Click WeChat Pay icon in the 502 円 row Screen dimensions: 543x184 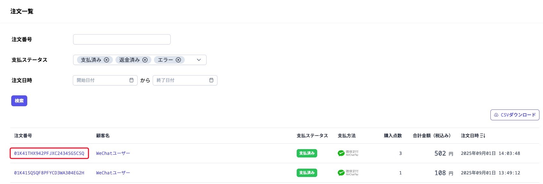point(341,153)
